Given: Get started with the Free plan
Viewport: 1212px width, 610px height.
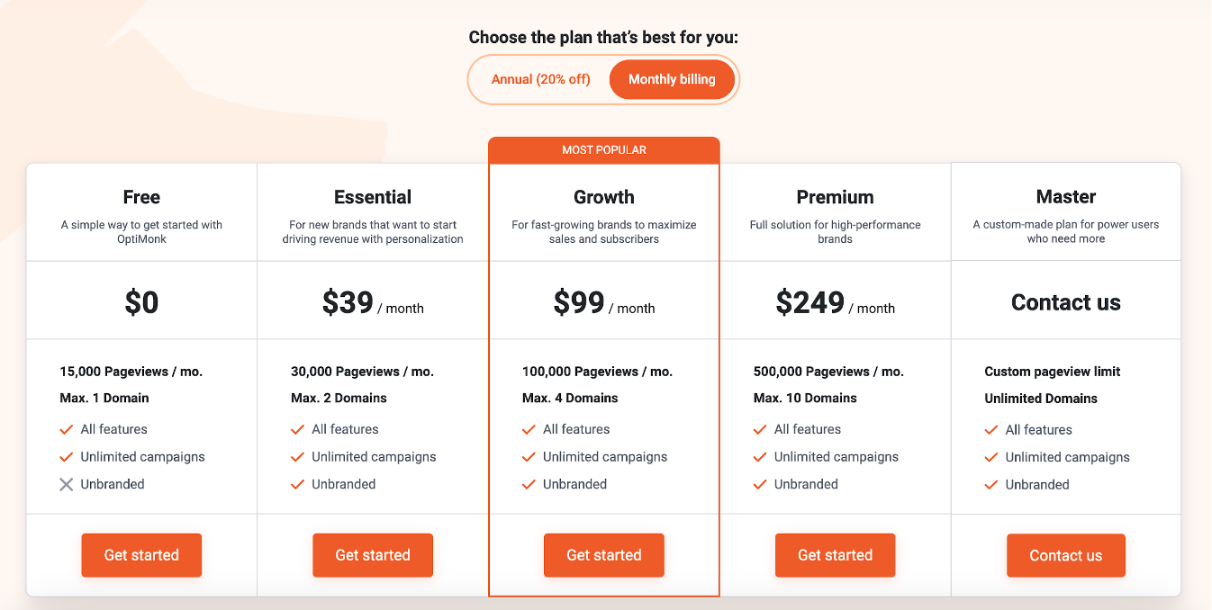Looking at the screenshot, I should (x=141, y=555).
